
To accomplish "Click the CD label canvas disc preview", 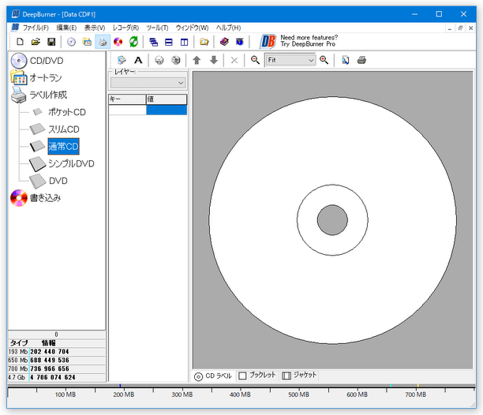I will [x=333, y=220].
